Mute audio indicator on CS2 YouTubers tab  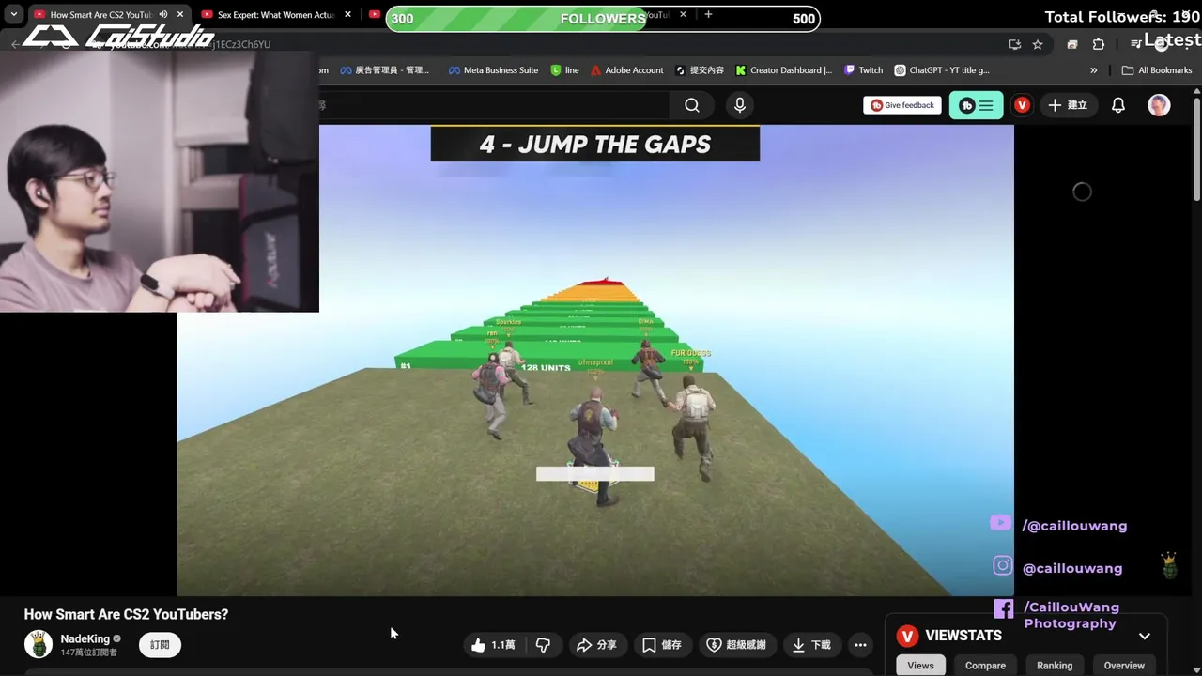click(163, 15)
